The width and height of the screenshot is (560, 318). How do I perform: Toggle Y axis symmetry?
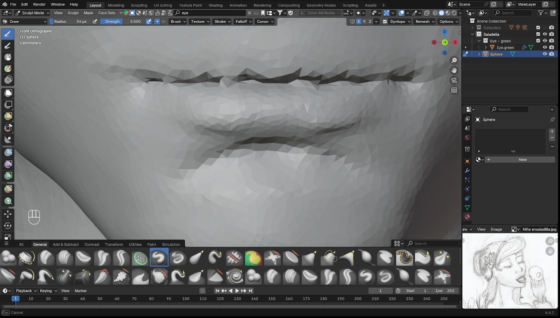[364, 21]
